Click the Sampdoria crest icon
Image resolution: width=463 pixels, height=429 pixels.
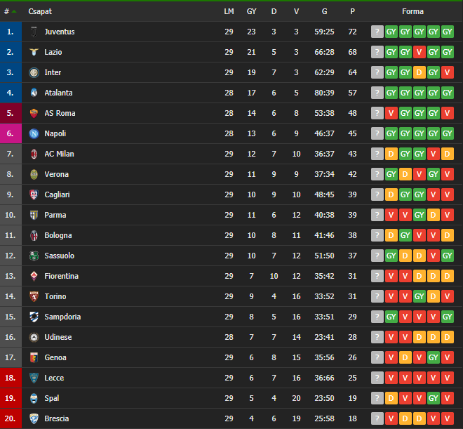tap(34, 317)
